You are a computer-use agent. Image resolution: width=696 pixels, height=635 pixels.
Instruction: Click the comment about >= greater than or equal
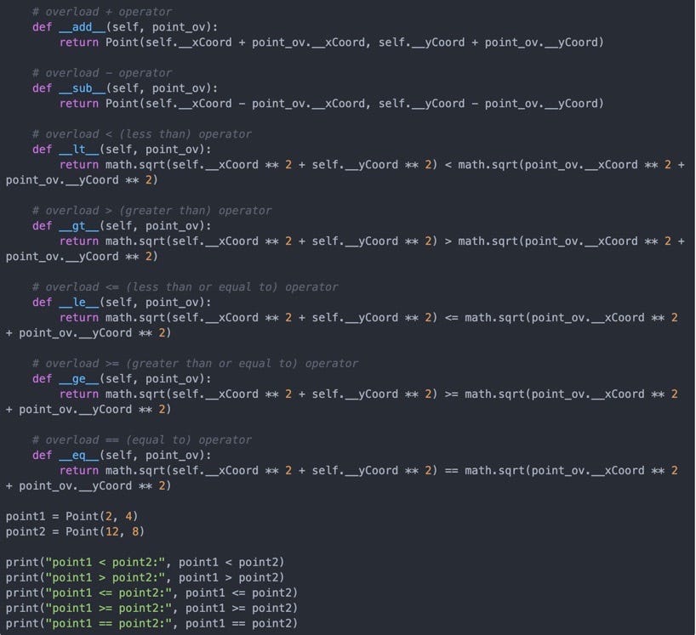196,364
